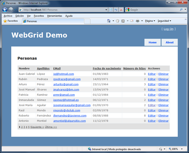189x153 pixels.
Task: Expand the Print dropdown arrow
Action: coord(142,21)
